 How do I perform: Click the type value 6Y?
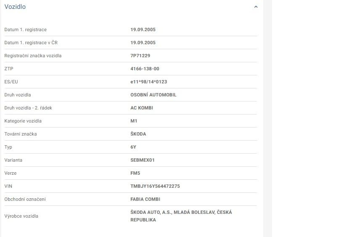(x=134, y=147)
